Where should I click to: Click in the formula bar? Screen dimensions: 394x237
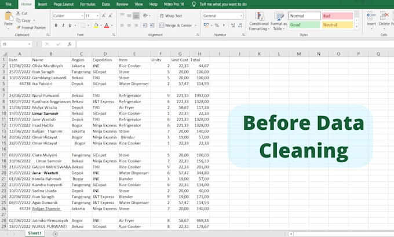click(x=235, y=44)
